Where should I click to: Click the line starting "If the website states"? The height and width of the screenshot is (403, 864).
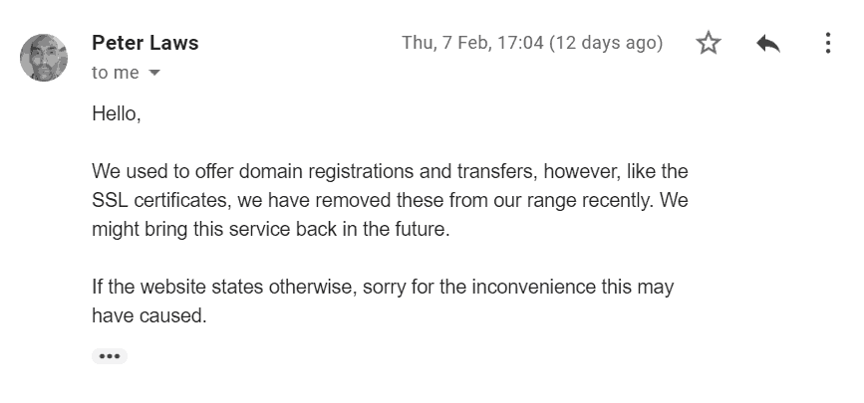[x=383, y=288]
